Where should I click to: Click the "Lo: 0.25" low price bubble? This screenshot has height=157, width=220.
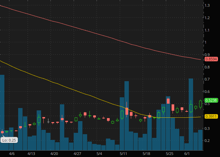click(9, 140)
